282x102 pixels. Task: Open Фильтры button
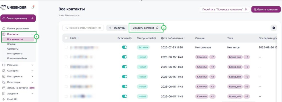117,28
